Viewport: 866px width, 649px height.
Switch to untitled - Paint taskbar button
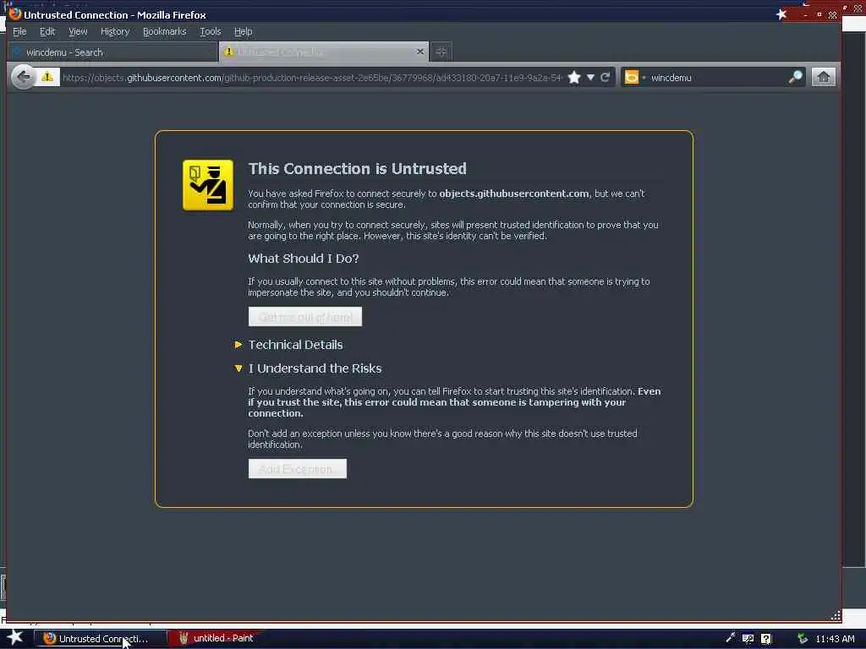pos(216,638)
